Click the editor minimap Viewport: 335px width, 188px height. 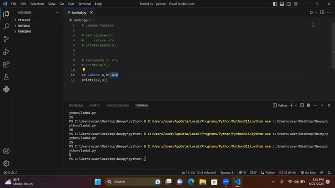pyautogui.click(x=313, y=25)
